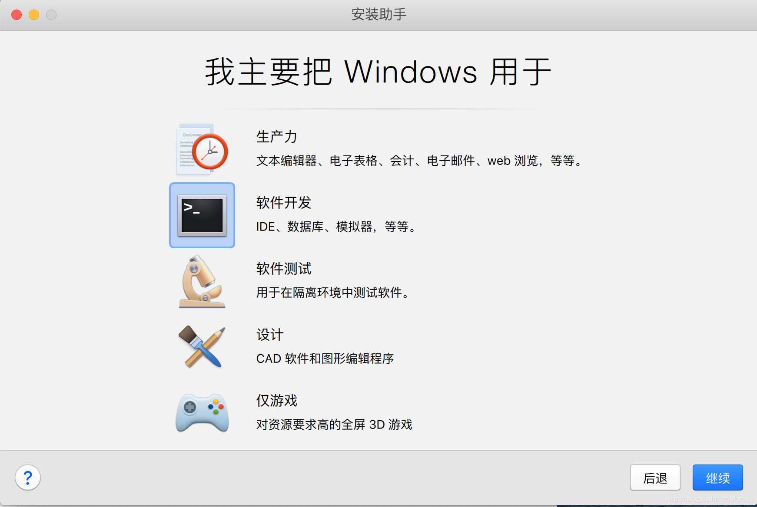Image resolution: width=757 pixels, height=507 pixels.
Task: Select the 软件测试 option title
Action: (284, 269)
